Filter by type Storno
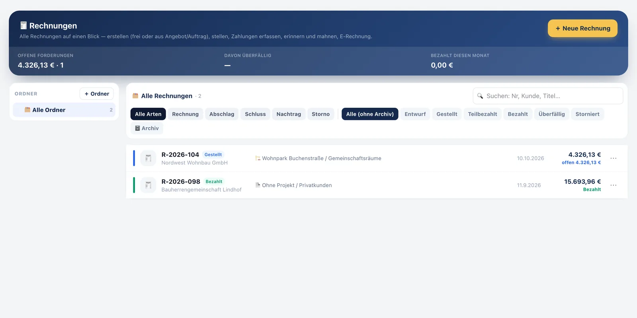 click(x=320, y=114)
